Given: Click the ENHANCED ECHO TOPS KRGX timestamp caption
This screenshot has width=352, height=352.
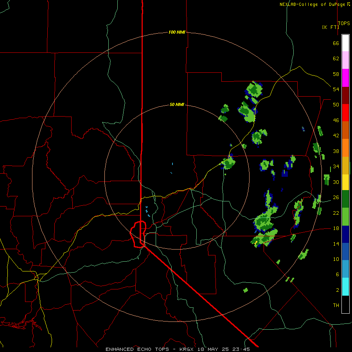Looking at the screenshot, I should point(178,349).
